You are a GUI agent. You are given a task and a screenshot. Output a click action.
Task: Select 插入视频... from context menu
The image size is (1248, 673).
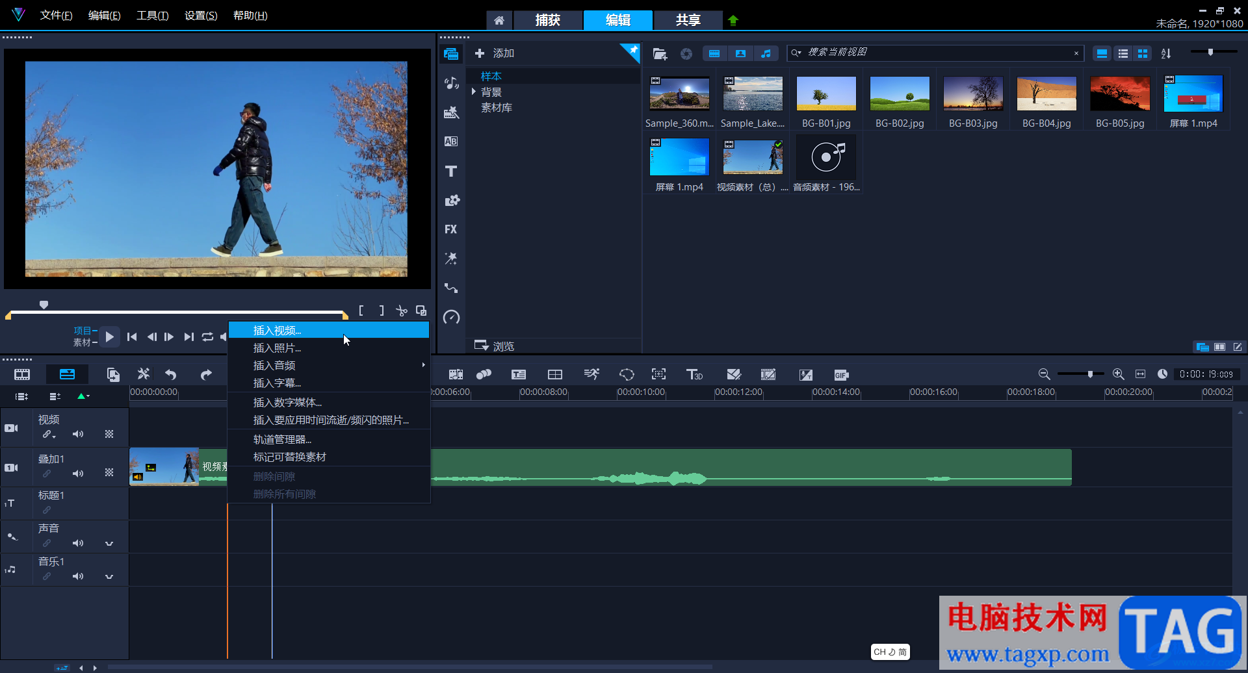click(329, 330)
